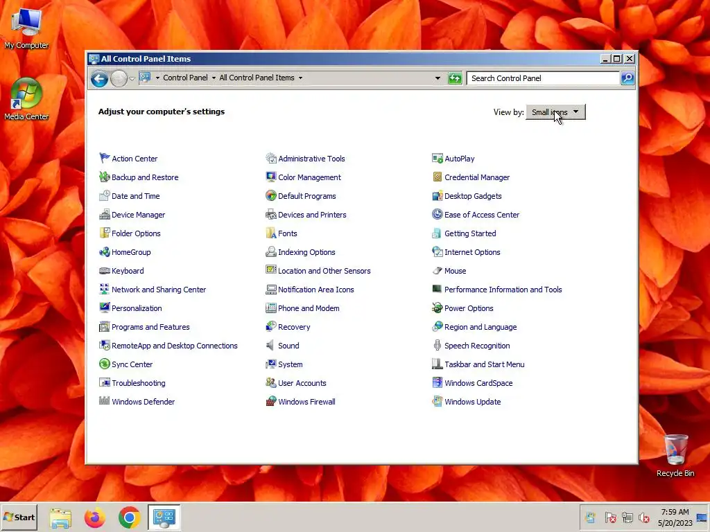
Task: Open the System link
Action: pos(291,364)
